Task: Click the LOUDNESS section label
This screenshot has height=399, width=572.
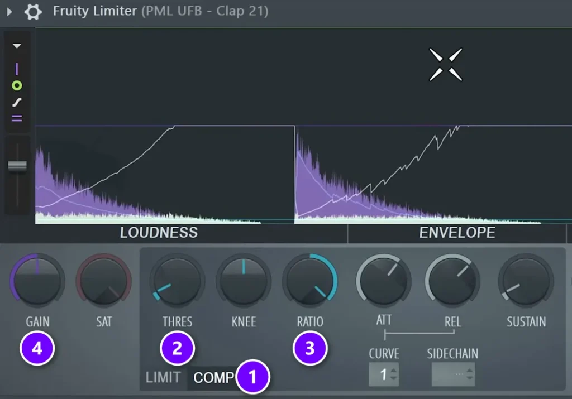Action: pos(159,233)
